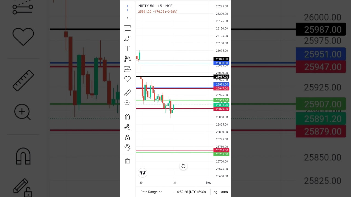Click the price change text −176.05 (−0.68%)

165,12
